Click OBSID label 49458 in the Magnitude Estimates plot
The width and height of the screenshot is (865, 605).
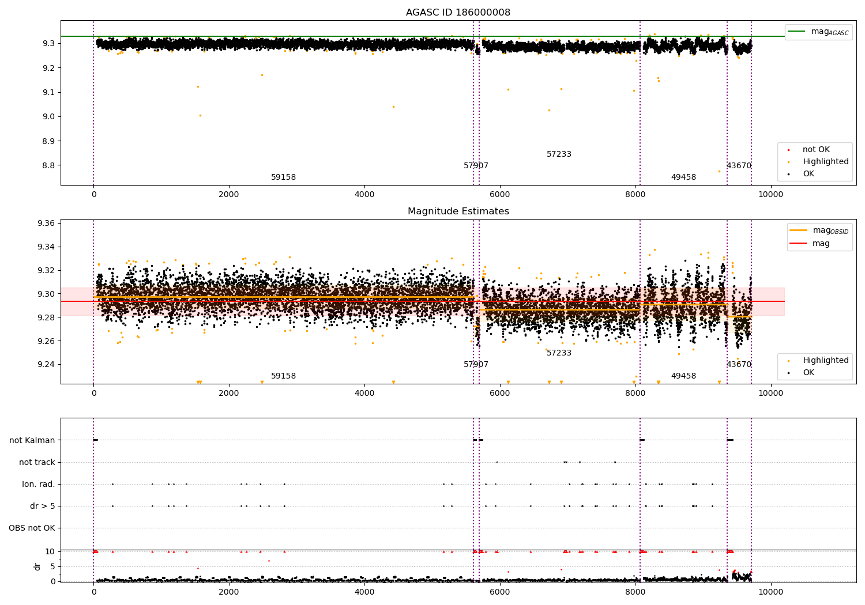683,376
